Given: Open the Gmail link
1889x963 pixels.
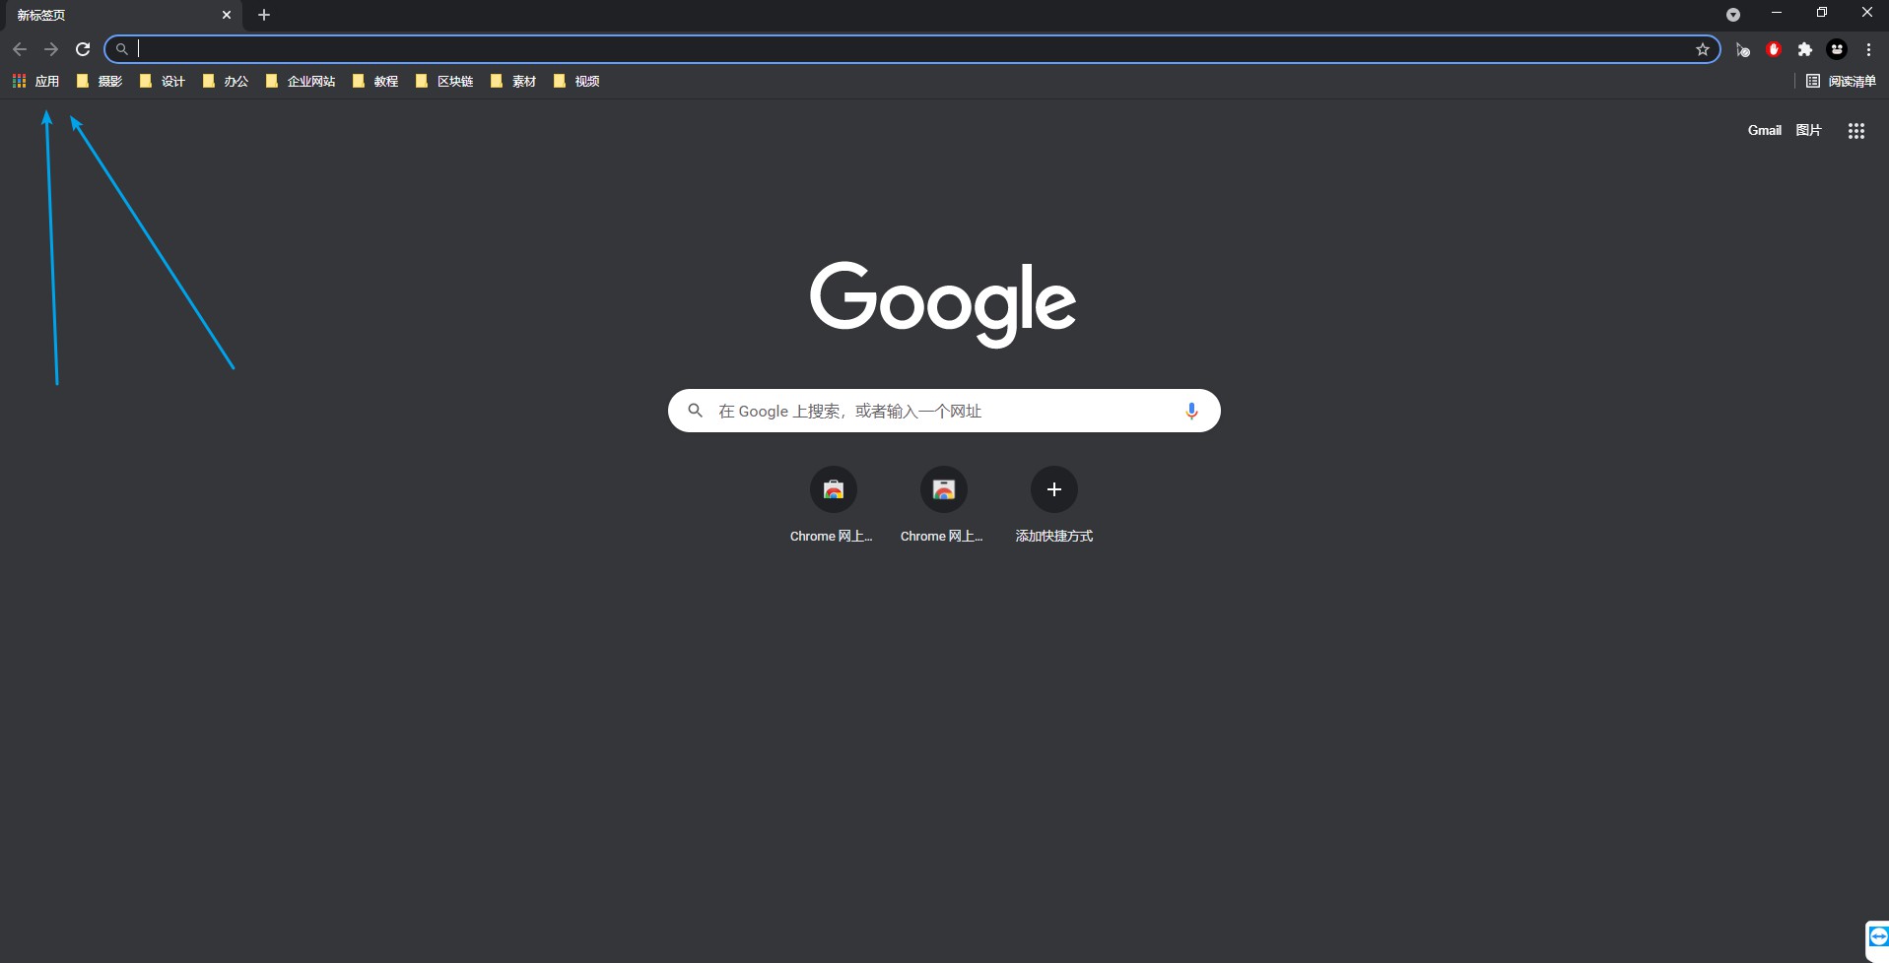Looking at the screenshot, I should [1764, 130].
